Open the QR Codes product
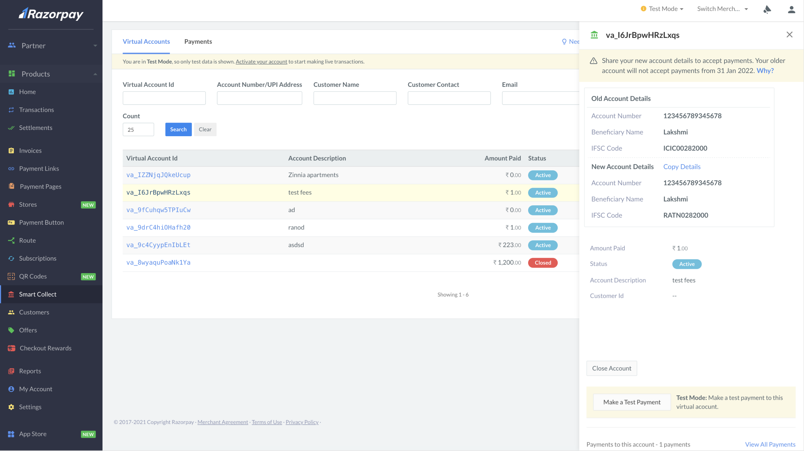Viewport: 804px width, 451px height. [33, 276]
